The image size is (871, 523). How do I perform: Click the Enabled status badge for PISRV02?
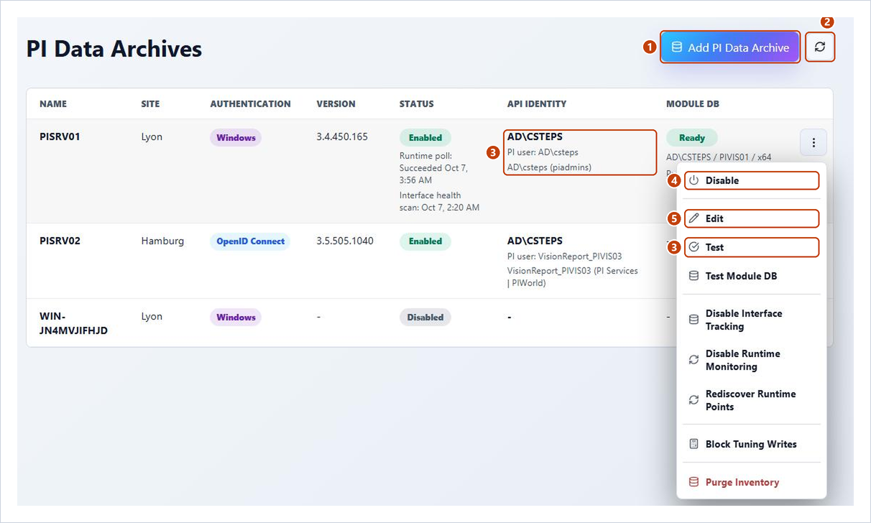click(425, 241)
